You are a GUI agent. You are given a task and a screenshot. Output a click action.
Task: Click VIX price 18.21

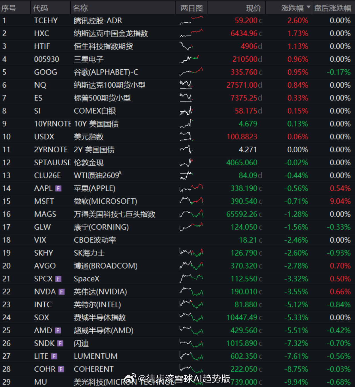click(248, 240)
